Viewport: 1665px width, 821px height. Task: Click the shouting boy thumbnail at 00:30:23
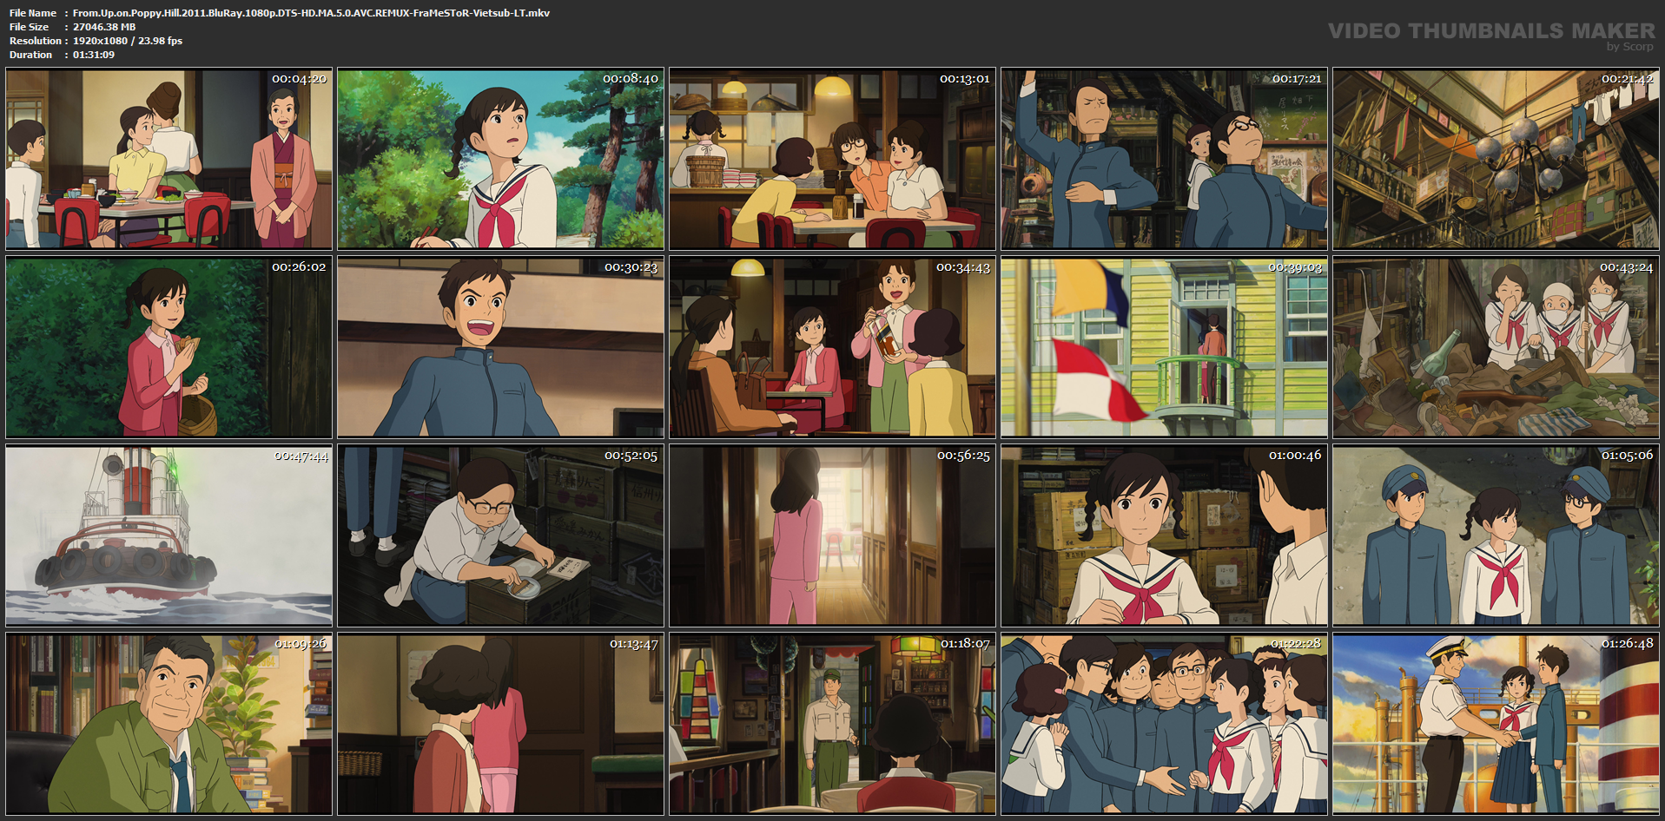[x=501, y=347]
